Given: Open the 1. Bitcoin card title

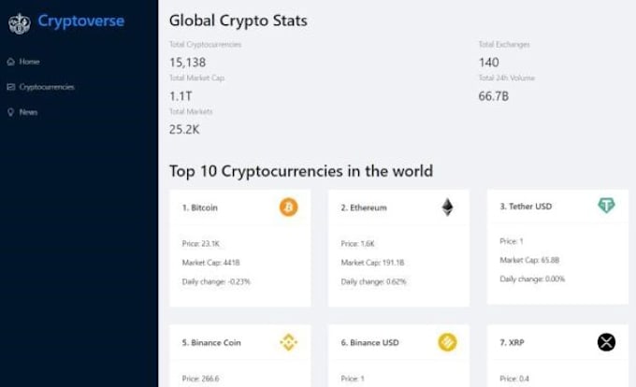Looking at the screenshot, I should [200, 208].
